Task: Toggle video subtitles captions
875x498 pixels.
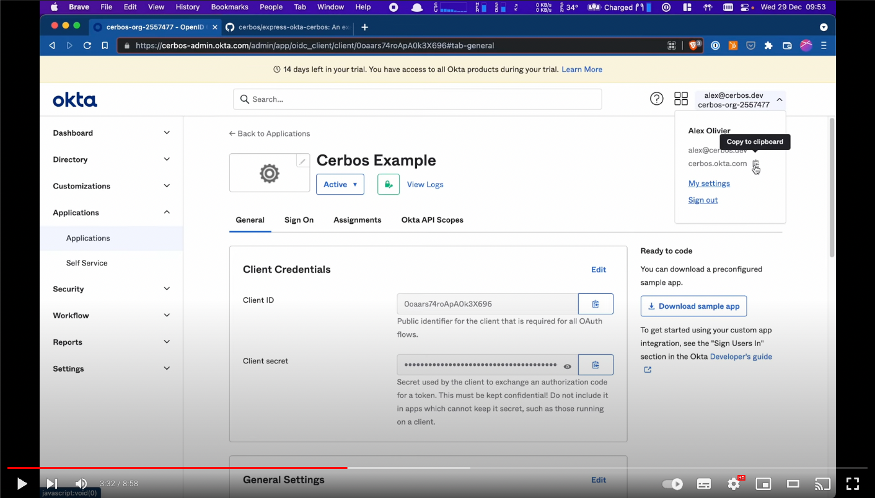Action: [703, 484]
